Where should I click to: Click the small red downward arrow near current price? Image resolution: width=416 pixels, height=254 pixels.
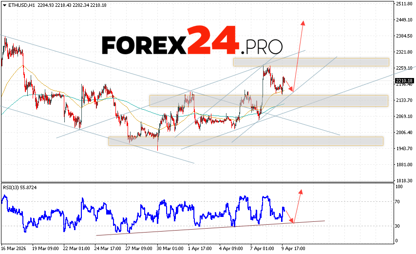[x=292, y=90]
